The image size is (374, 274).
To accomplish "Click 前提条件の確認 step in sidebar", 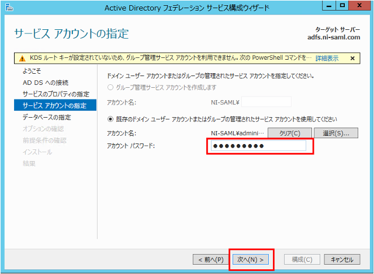I will pyautogui.click(x=44, y=141).
